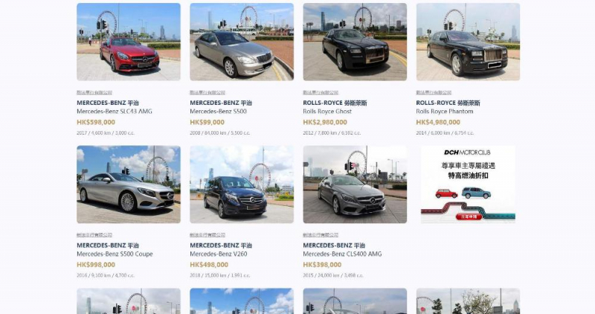This screenshot has width=595, height=314.
Task: Open the Mercedes-Benz V260 title link
Action: tap(219, 254)
